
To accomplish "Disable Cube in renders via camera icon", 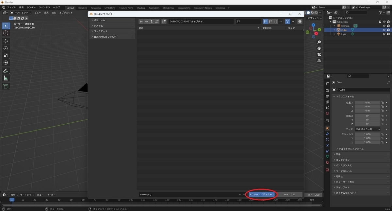I will point(388,30).
